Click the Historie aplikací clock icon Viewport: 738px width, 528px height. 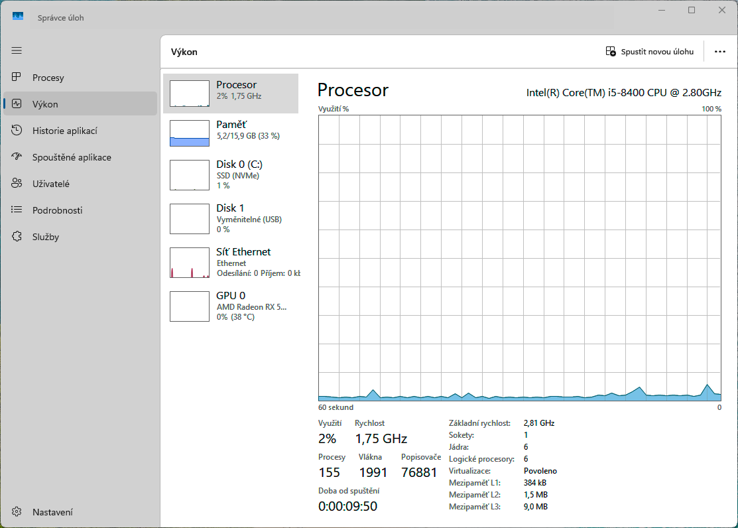pos(17,131)
